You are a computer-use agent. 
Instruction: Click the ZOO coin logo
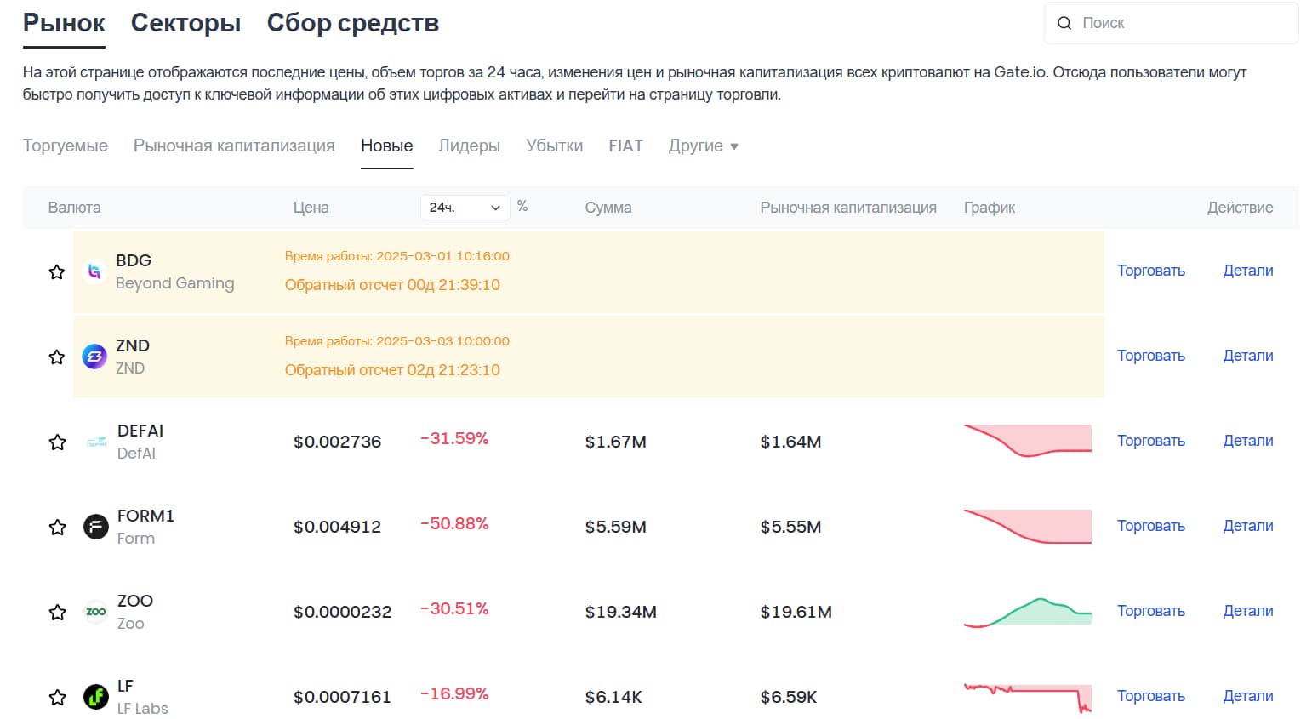[96, 612]
